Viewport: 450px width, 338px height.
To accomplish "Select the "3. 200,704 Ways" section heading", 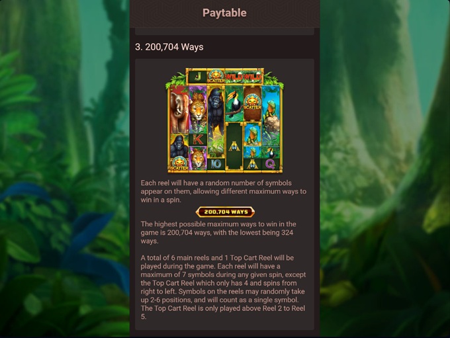I will [x=169, y=47].
